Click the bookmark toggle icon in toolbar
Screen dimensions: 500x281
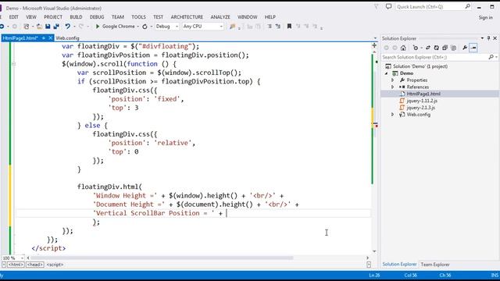pos(289,27)
